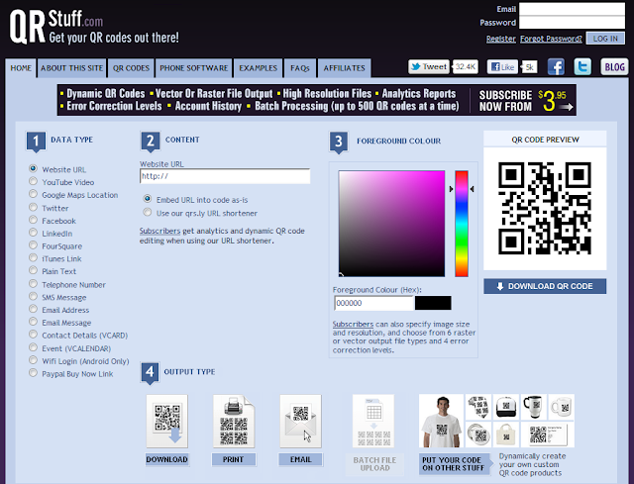Click the tote bag product thumbnail
Screen dimensions: 634x484
(506, 435)
